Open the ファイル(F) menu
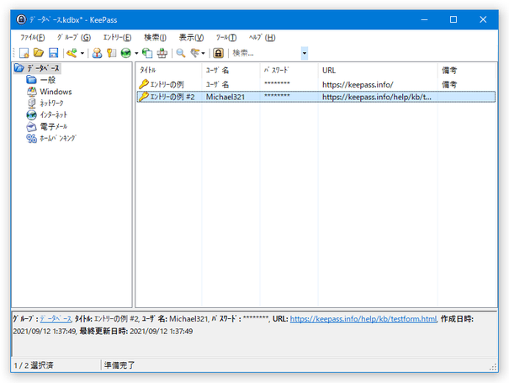The image size is (509, 383). [x=33, y=37]
